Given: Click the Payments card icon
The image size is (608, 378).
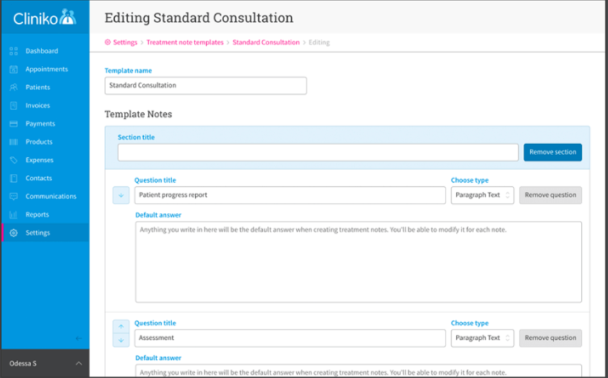Looking at the screenshot, I should (x=14, y=124).
